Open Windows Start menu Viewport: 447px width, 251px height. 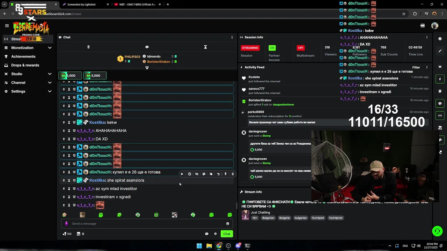(x=199, y=246)
